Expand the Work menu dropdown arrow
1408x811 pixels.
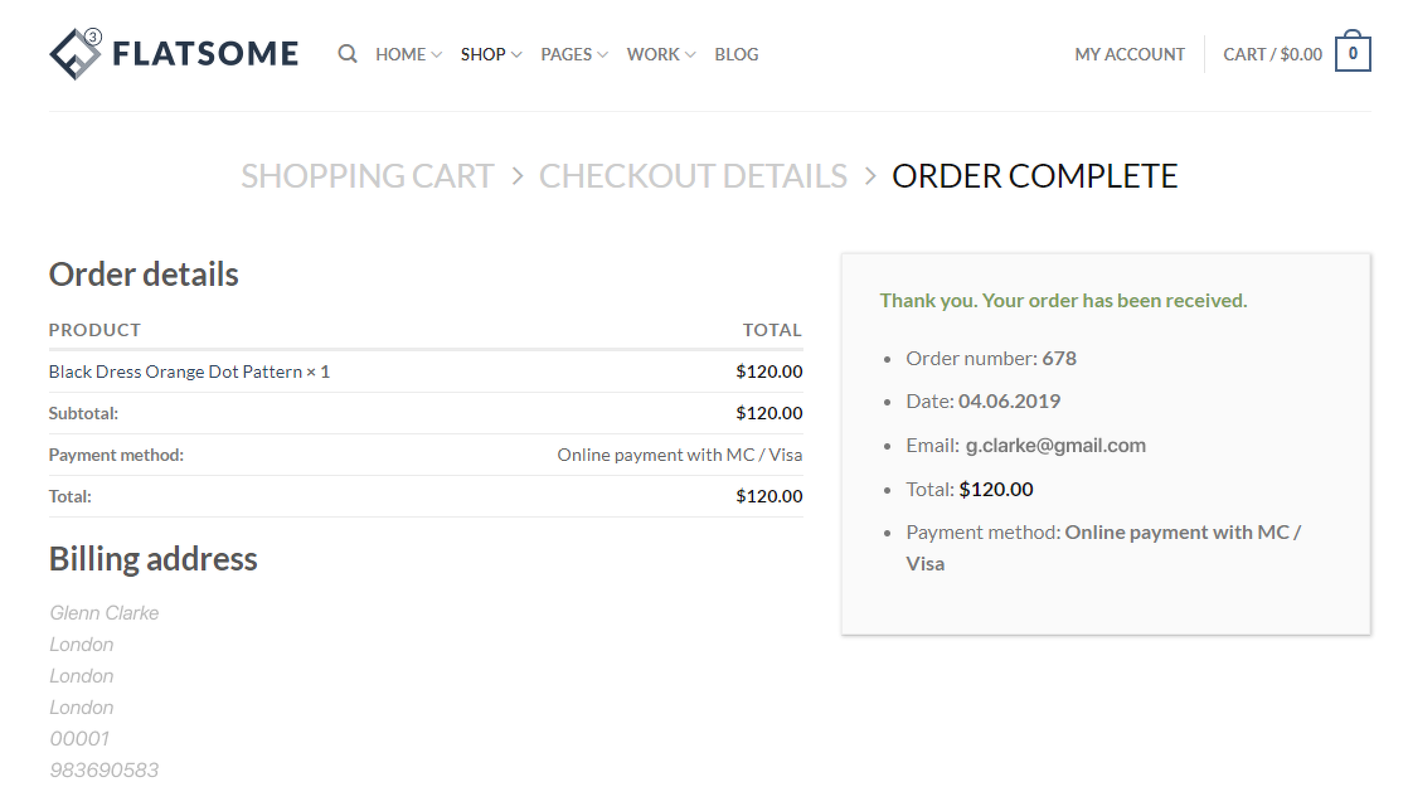690,55
